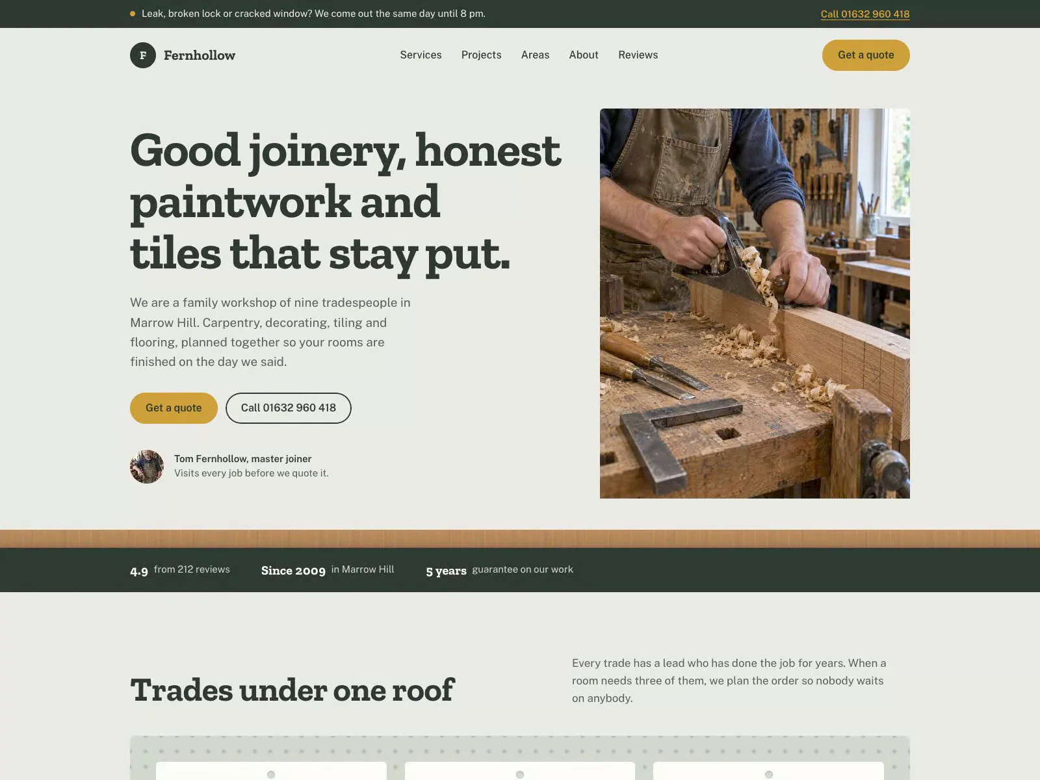Click the top bar Call 01632 960 418 link
Screen dimensions: 1040x780
pos(865,14)
